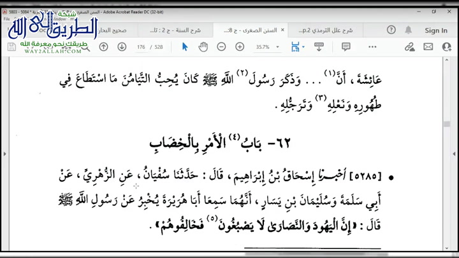Click the total page count 528
This screenshot has width=459, height=258.
(x=158, y=47)
